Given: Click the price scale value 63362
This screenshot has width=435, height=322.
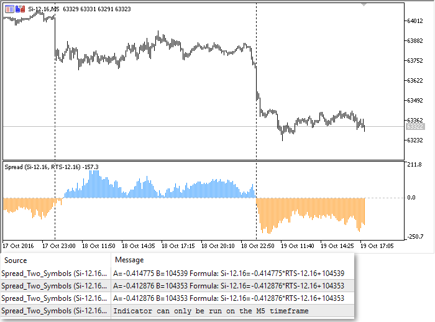Looking at the screenshot, I should click(x=414, y=120).
